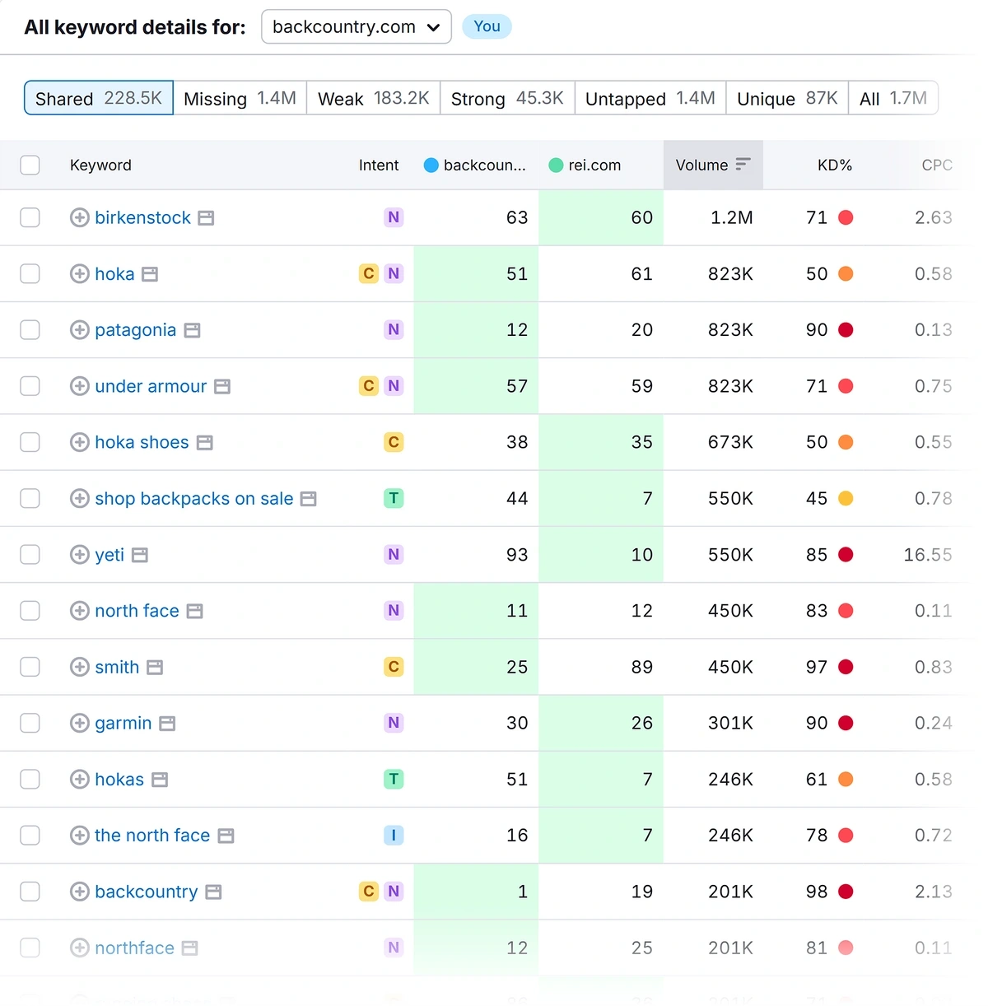
Task: Check the birkenstock row checkbox
Action: click(30, 217)
